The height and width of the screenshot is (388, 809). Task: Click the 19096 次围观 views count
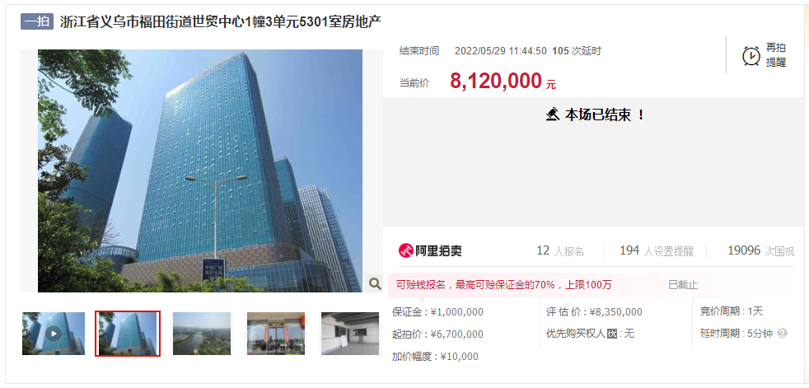coord(761,250)
